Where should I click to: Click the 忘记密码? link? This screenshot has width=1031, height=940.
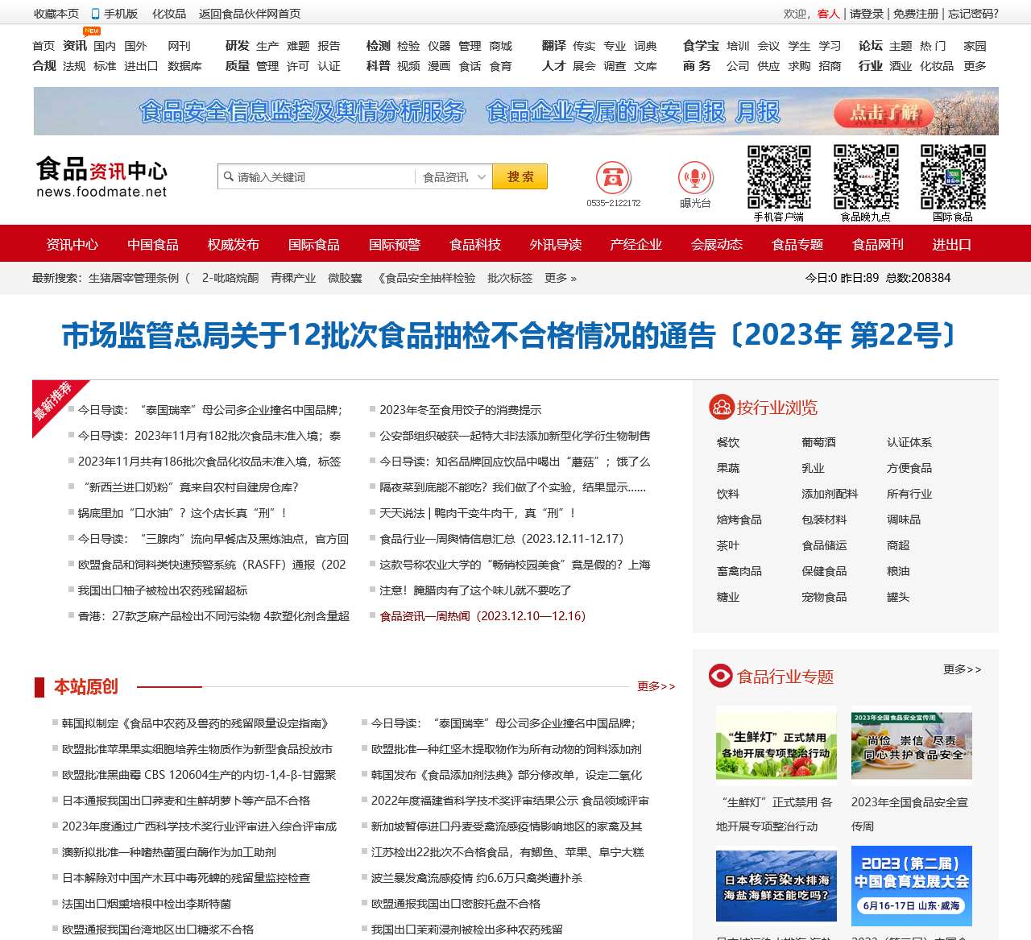pyautogui.click(x=973, y=14)
